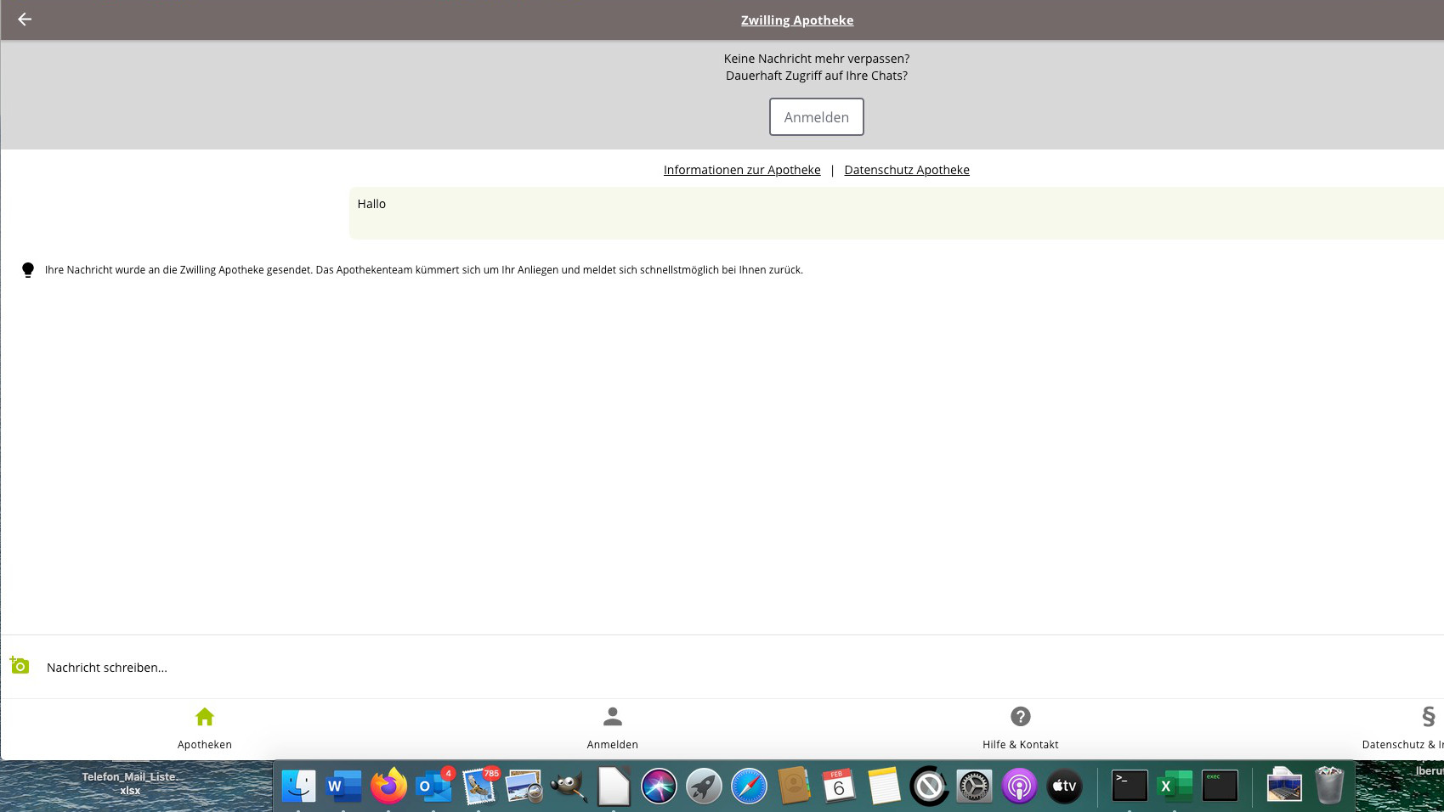1444x812 pixels.
Task: Open the Datenschutz Apotheke link
Action: point(906,170)
